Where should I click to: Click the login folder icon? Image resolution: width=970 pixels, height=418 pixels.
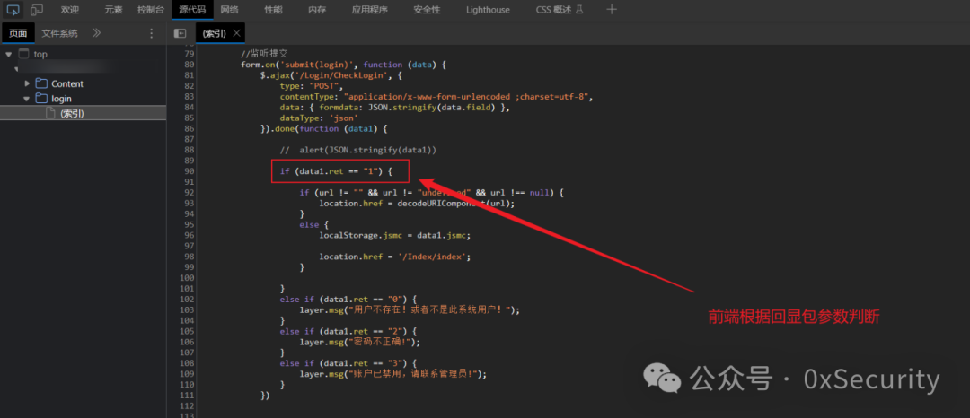pyautogui.click(x=41, y=98)
